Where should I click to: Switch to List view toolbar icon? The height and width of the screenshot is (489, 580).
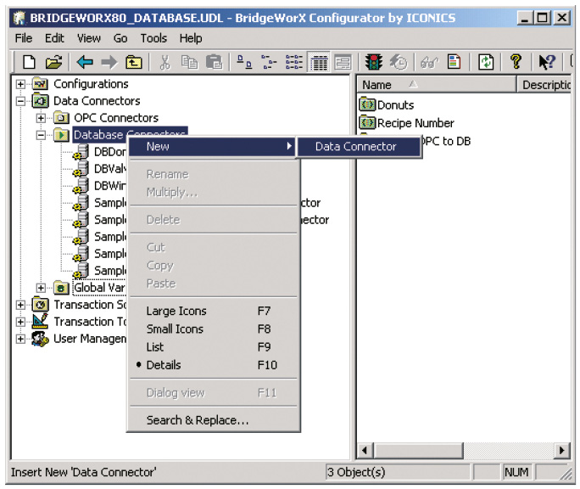tap(294, 62)
